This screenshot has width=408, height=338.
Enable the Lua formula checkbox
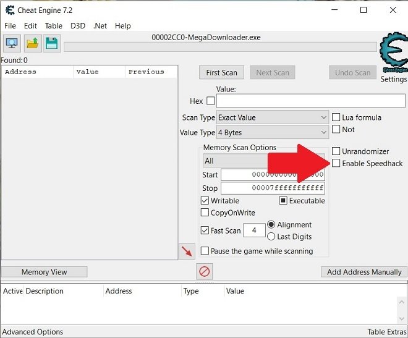tap(336, 117)
